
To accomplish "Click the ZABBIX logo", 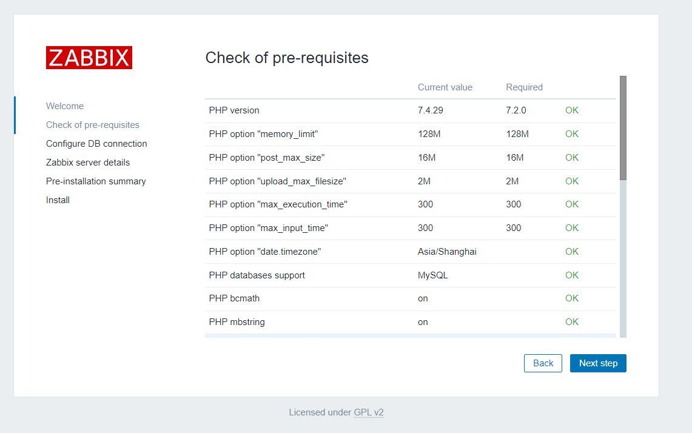I will (89, 58).
